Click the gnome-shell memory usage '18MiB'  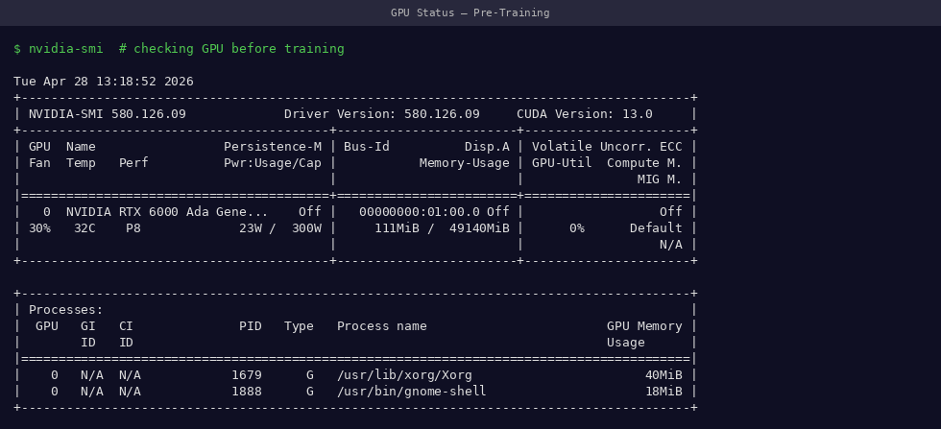(x=664, y=392)
